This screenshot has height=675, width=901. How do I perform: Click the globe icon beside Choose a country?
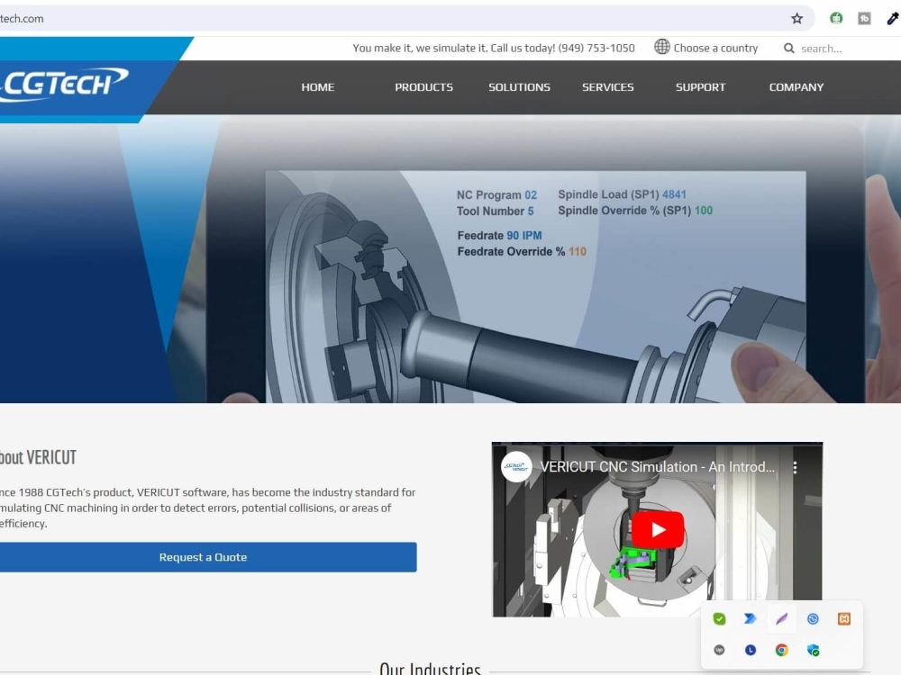[662, 47]
